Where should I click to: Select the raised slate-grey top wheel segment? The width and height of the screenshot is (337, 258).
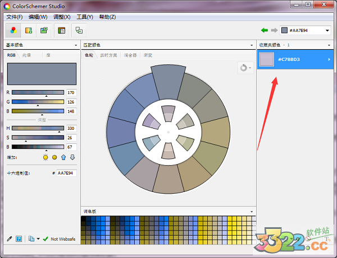click(x=168, y=82)
